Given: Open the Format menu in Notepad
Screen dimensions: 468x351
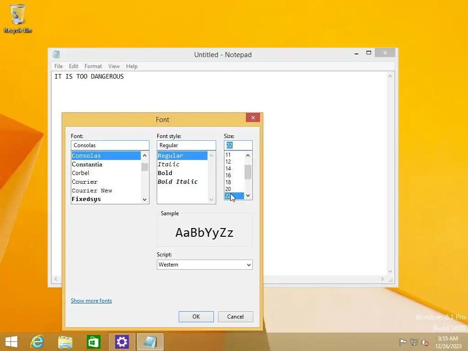Looking at the screenshot, I should pos(93,66).
